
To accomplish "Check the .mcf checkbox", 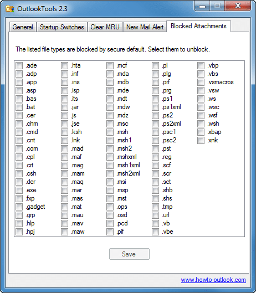I will pyautogui.click(x=110, y=65).
